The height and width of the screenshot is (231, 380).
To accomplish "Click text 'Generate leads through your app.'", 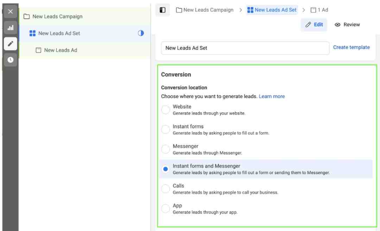I will click(205, 212).
